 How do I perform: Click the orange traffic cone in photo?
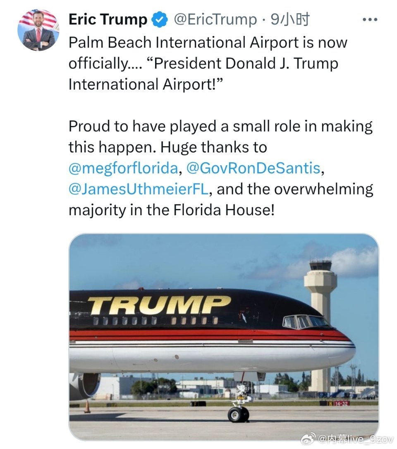click(x=87, y=406)
